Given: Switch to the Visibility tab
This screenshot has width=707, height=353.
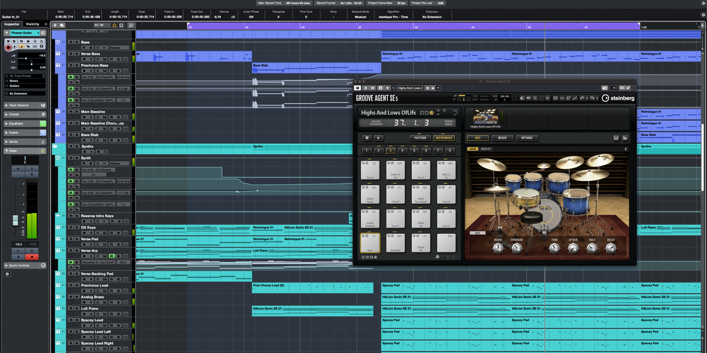Looking at the screenshot, I should coord(33,24).
